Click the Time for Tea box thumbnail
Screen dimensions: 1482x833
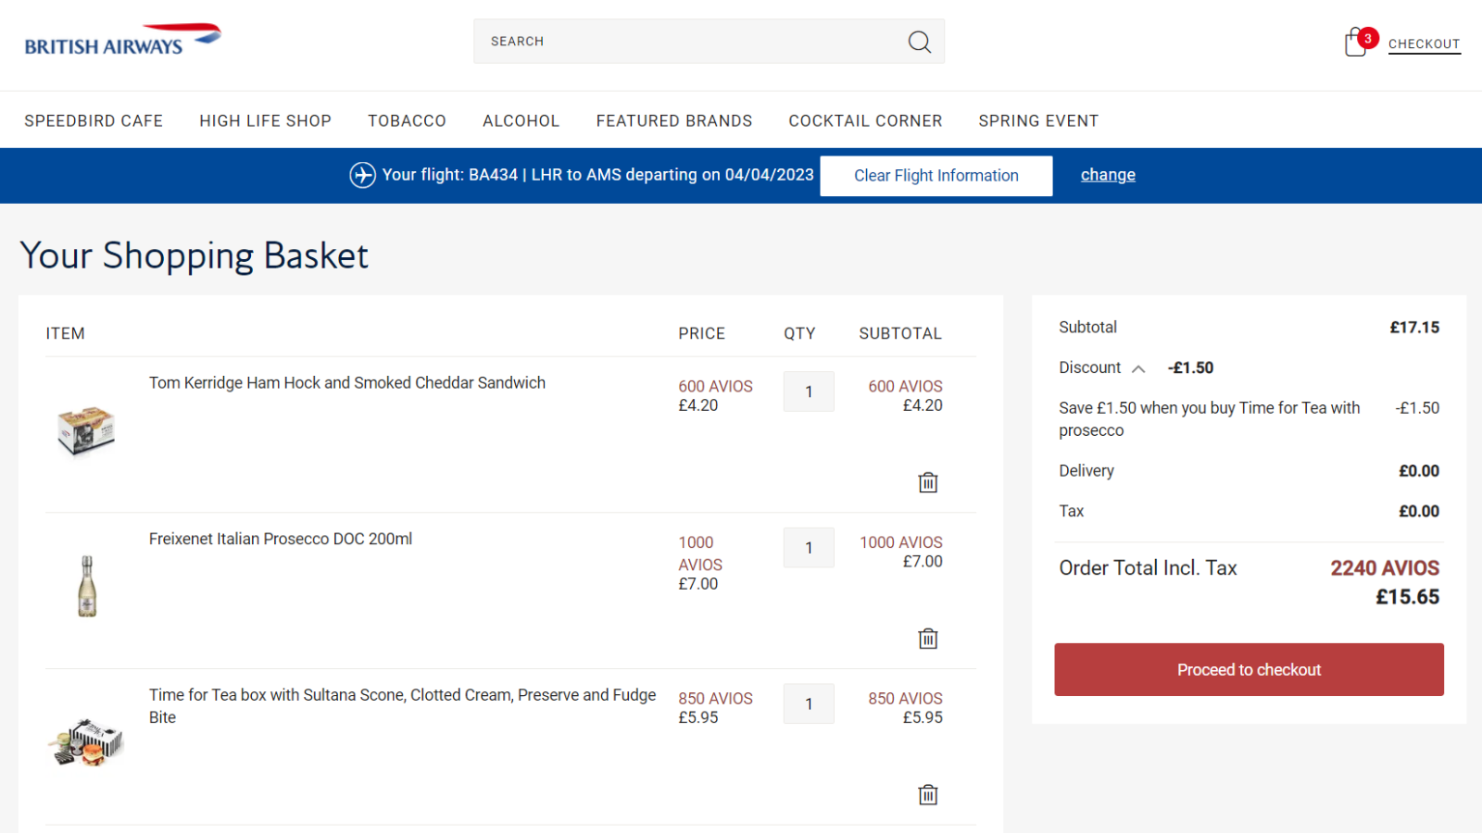pyautogui.click(x=86, y=742)
